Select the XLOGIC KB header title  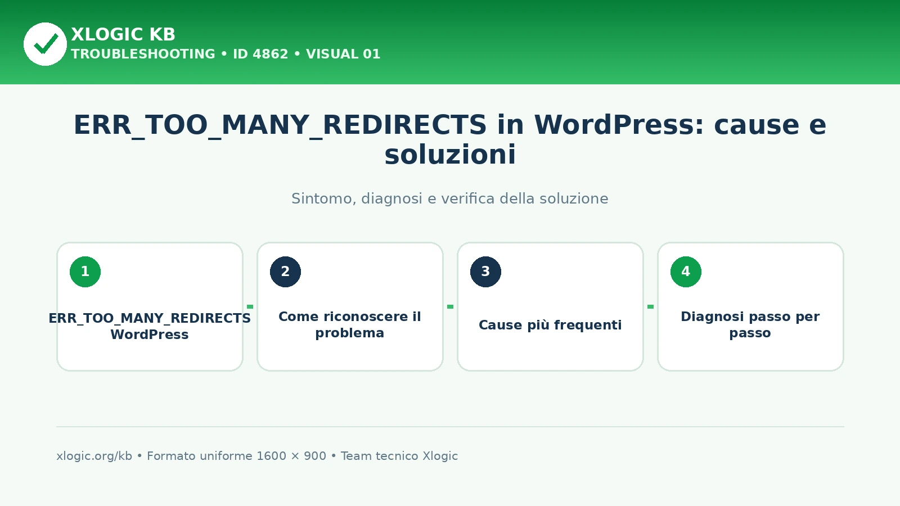click(123, 34)
